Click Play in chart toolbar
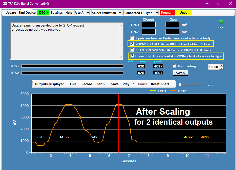Image resolution: width=236 pixels, height=170 pixels. (x=126, y=84)
